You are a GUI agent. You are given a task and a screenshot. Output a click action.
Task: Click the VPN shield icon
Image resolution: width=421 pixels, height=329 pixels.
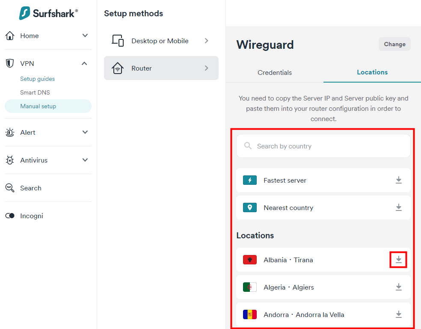10,63
